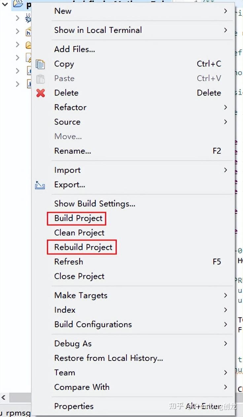Screen dimensions: 243x417
Task: Click the Export icon in the menu
Action: pos(40,185)
